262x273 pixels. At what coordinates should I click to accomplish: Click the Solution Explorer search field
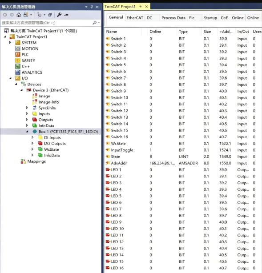pos(47,23)
